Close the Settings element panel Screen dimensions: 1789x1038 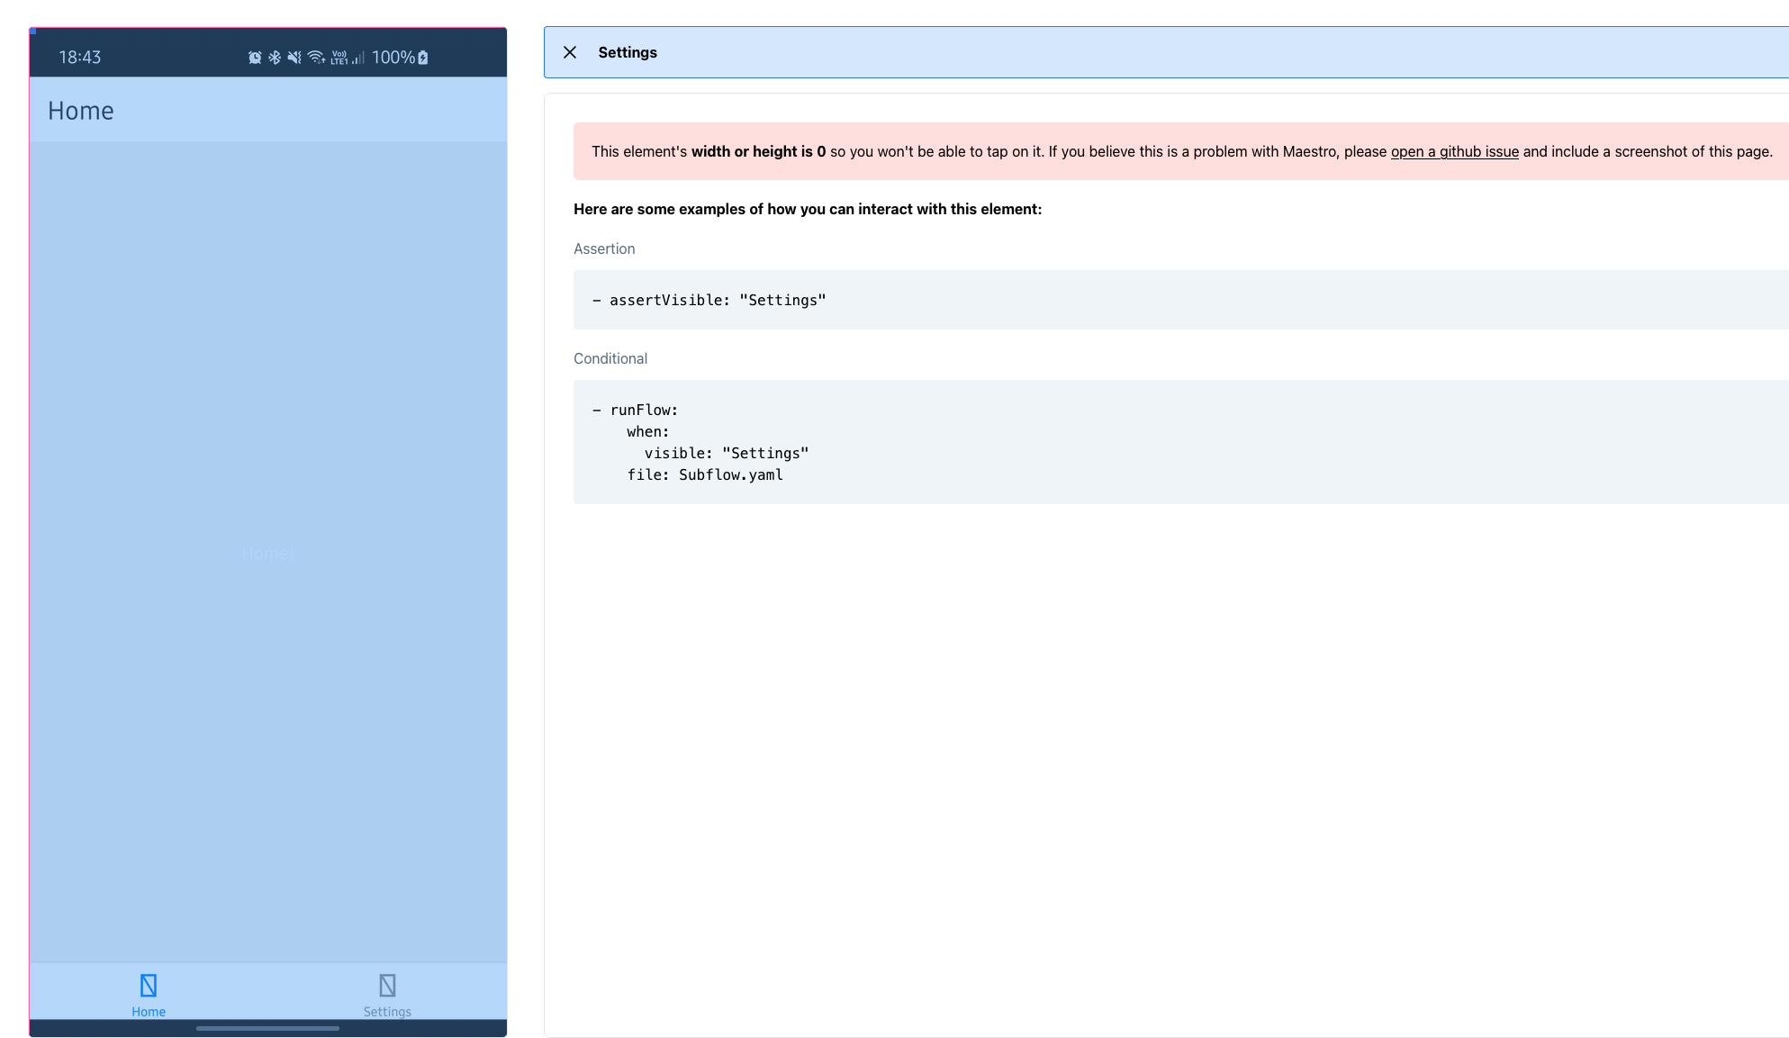[570, 52]
